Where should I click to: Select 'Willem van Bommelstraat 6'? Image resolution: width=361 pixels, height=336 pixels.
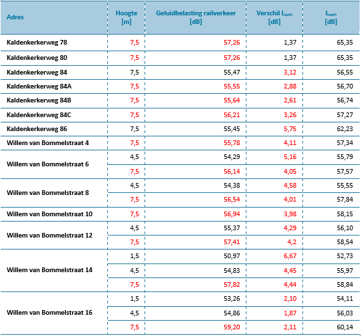pos(48,164)
